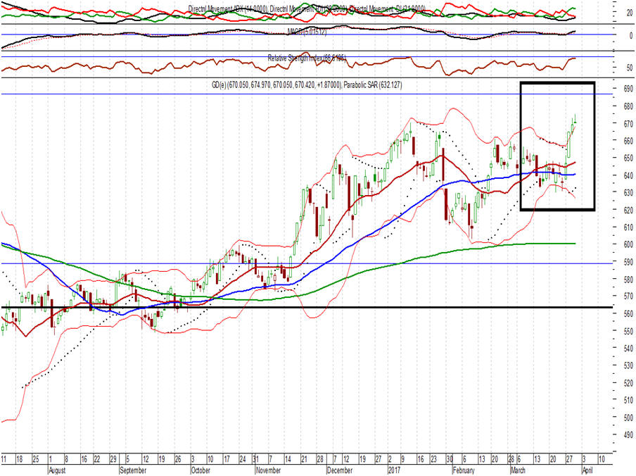
Task: Click the date label 29 in August
Action: [x=113, y=459]
